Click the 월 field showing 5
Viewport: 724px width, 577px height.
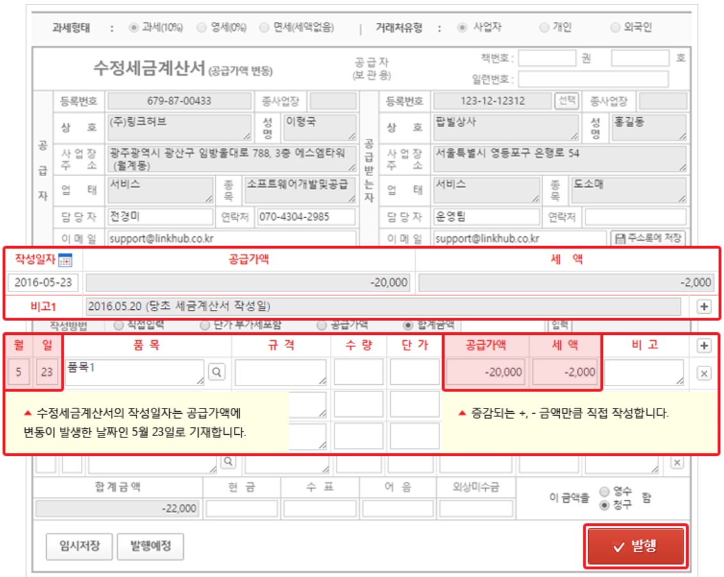(x=19, y=372)
